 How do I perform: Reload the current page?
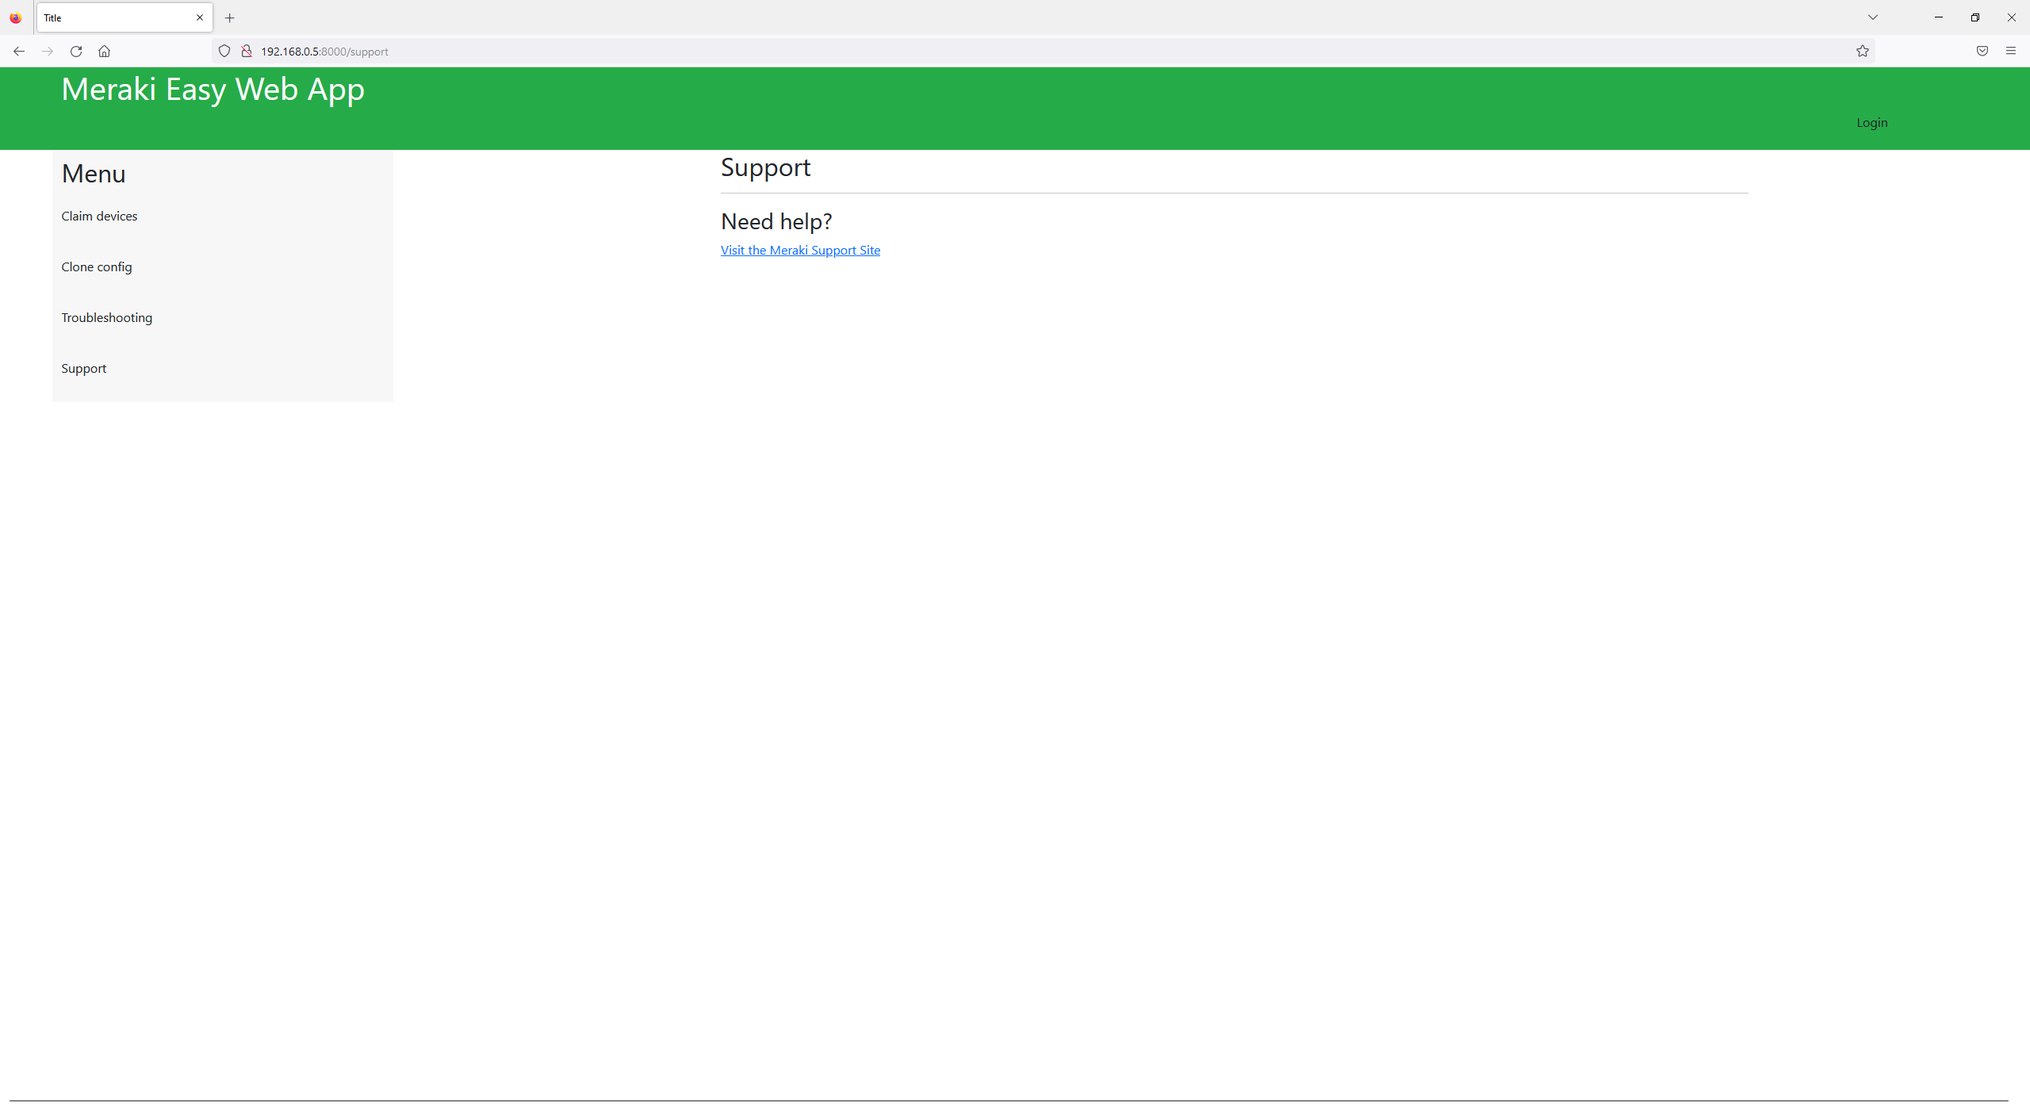click(x=76, y=52)
